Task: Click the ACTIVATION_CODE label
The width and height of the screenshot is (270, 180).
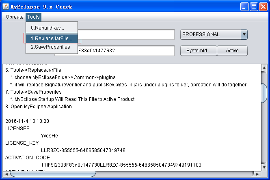Action: coord(28,158)
